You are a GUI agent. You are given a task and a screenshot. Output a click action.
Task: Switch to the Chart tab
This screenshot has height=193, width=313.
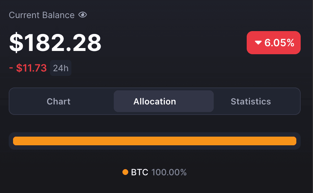pyautogui.click(x=58, y=102)
